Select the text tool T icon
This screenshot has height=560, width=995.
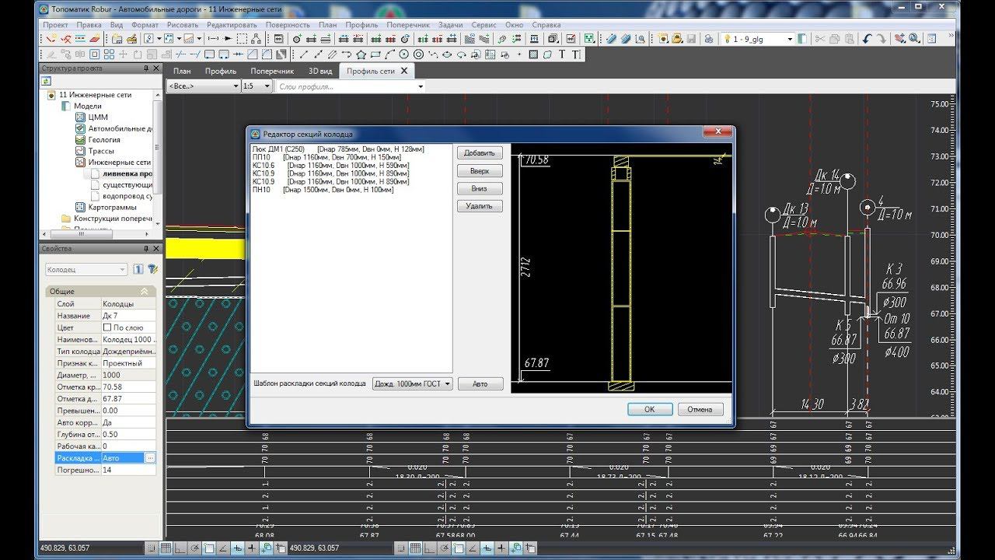563,54
